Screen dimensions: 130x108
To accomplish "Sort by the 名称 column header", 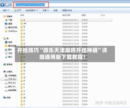I will coord(22,15).
